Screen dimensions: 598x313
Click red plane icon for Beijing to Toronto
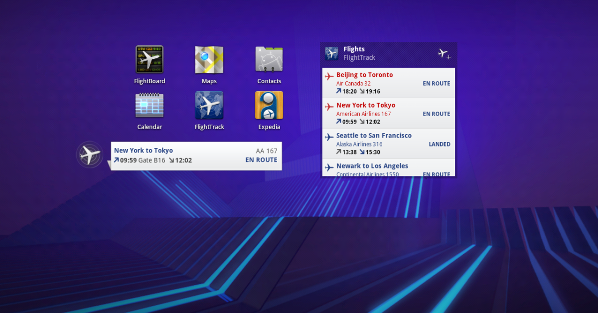[329, 76]
